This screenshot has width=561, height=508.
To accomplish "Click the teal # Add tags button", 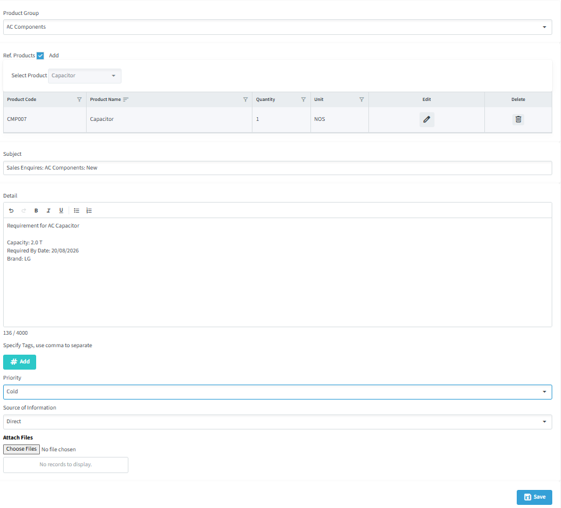I will [20, 362].
